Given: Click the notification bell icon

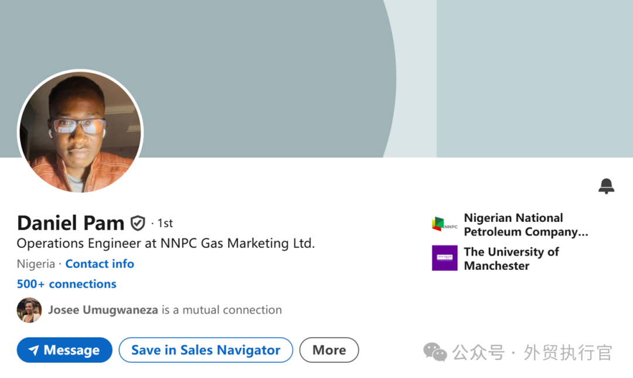Looking at the screenshot, I should (x=606, y=185).
